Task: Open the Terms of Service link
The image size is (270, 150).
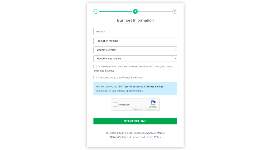Action: 131,137
